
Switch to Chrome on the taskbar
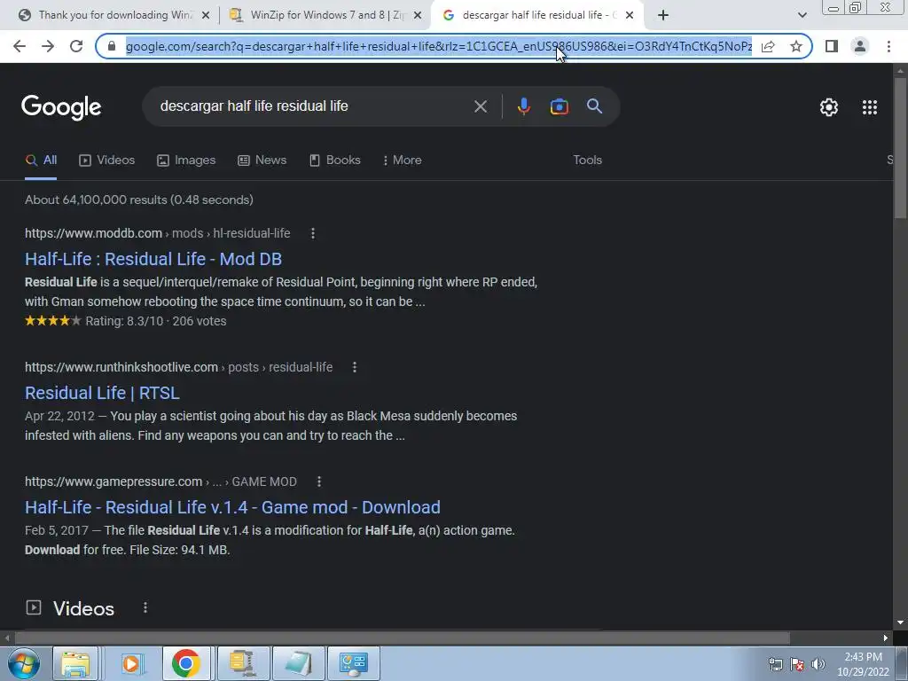coord(185,663)
